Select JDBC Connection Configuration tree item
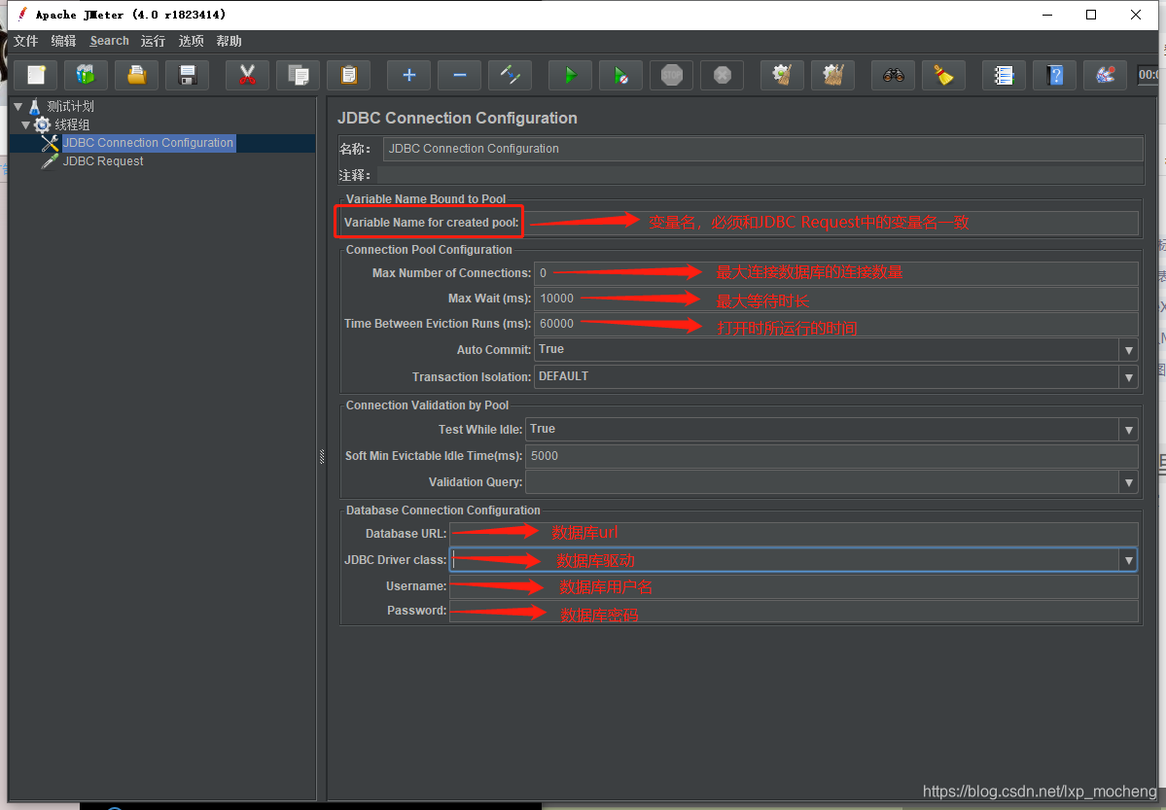Viewport: 1166px width, 810px height. point(148,143)
